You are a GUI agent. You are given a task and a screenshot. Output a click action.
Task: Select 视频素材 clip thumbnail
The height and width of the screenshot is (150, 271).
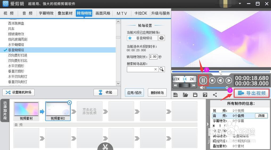point(26,111)
